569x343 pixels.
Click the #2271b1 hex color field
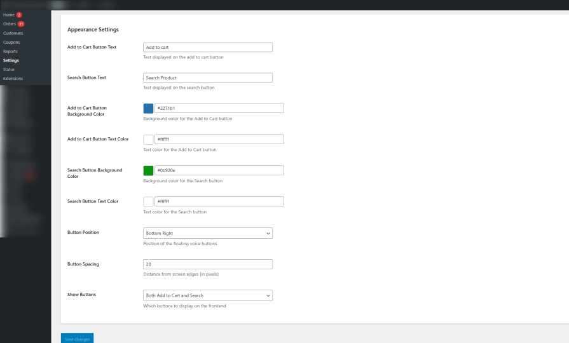[x=219, y=108]
